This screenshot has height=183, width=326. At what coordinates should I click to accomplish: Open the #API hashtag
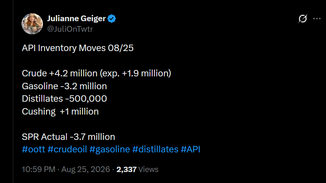click(191, 149)
